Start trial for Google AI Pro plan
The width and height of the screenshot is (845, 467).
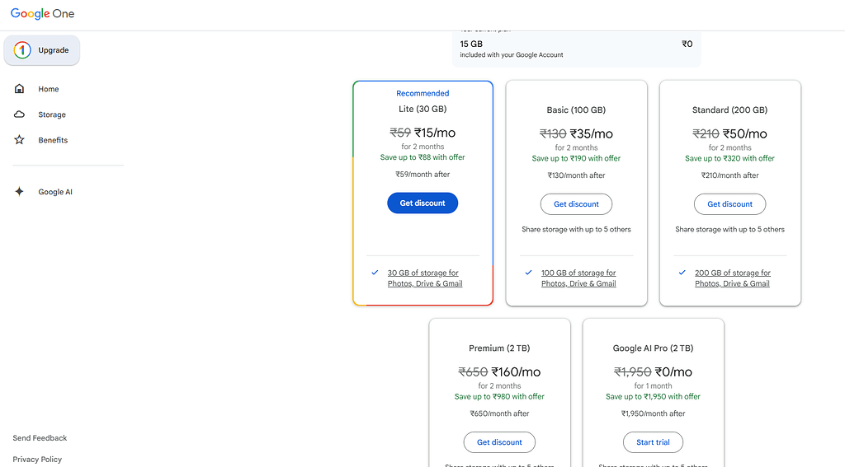tap(654, 442)
